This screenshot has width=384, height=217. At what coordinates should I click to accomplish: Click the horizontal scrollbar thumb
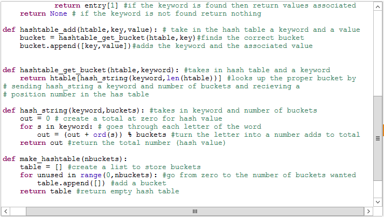[x=195, y=211]
